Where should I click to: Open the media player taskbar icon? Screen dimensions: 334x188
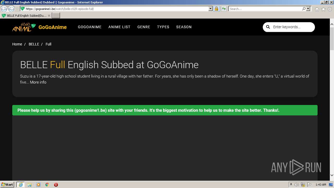[38, 185]
